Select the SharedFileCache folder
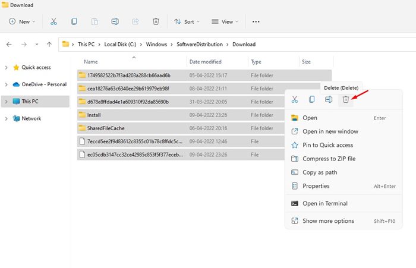The image size is (416, 268). point(105,128)
